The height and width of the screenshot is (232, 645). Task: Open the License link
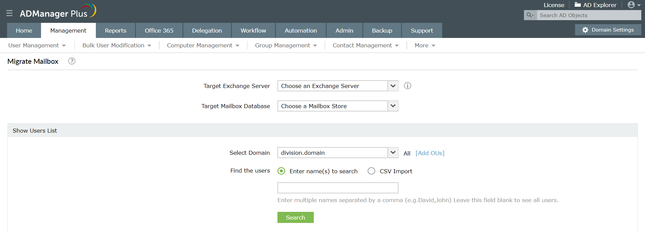tap(554, 5)
